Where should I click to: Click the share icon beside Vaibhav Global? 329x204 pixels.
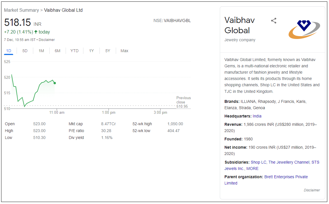click(x=274, y=21)
